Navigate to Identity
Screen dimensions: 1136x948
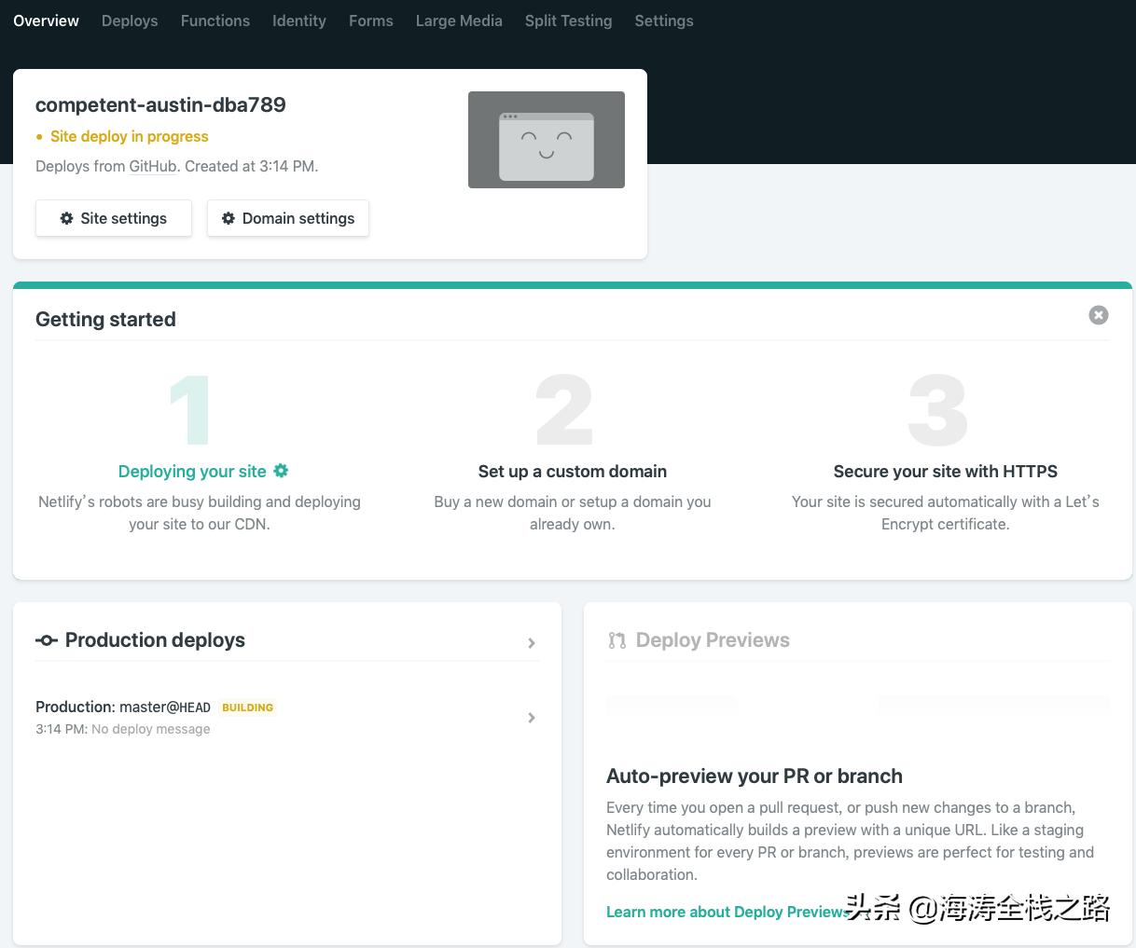pos(298,21)
